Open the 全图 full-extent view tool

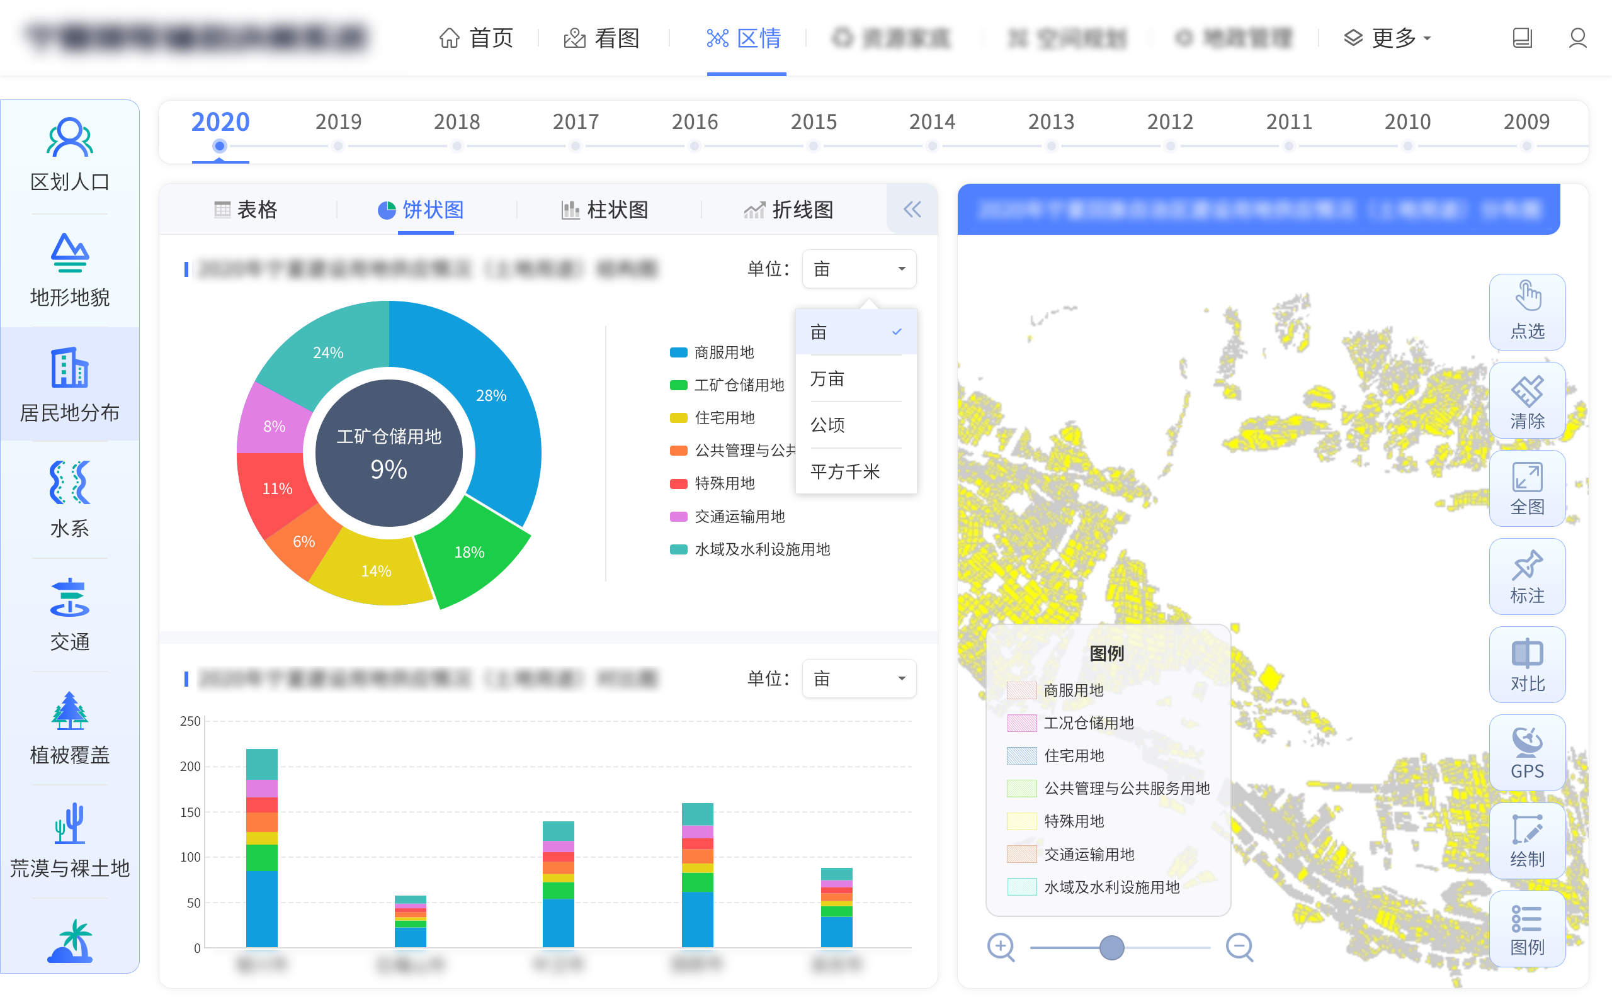tap(1527, 488)
